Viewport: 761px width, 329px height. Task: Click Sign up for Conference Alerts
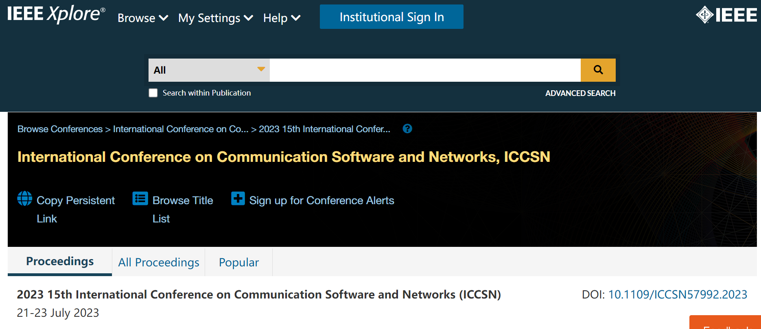321,200
